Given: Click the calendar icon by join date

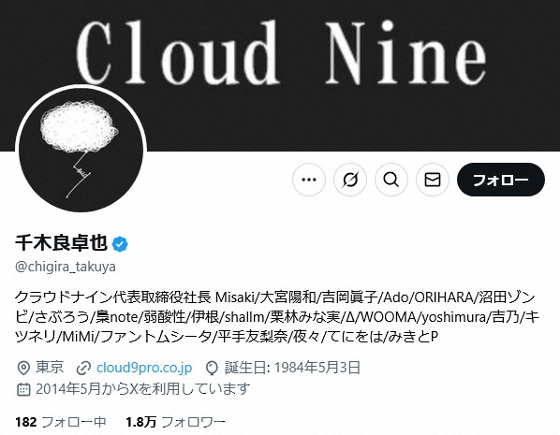Looking at the screenshot, I should [23, 389].
